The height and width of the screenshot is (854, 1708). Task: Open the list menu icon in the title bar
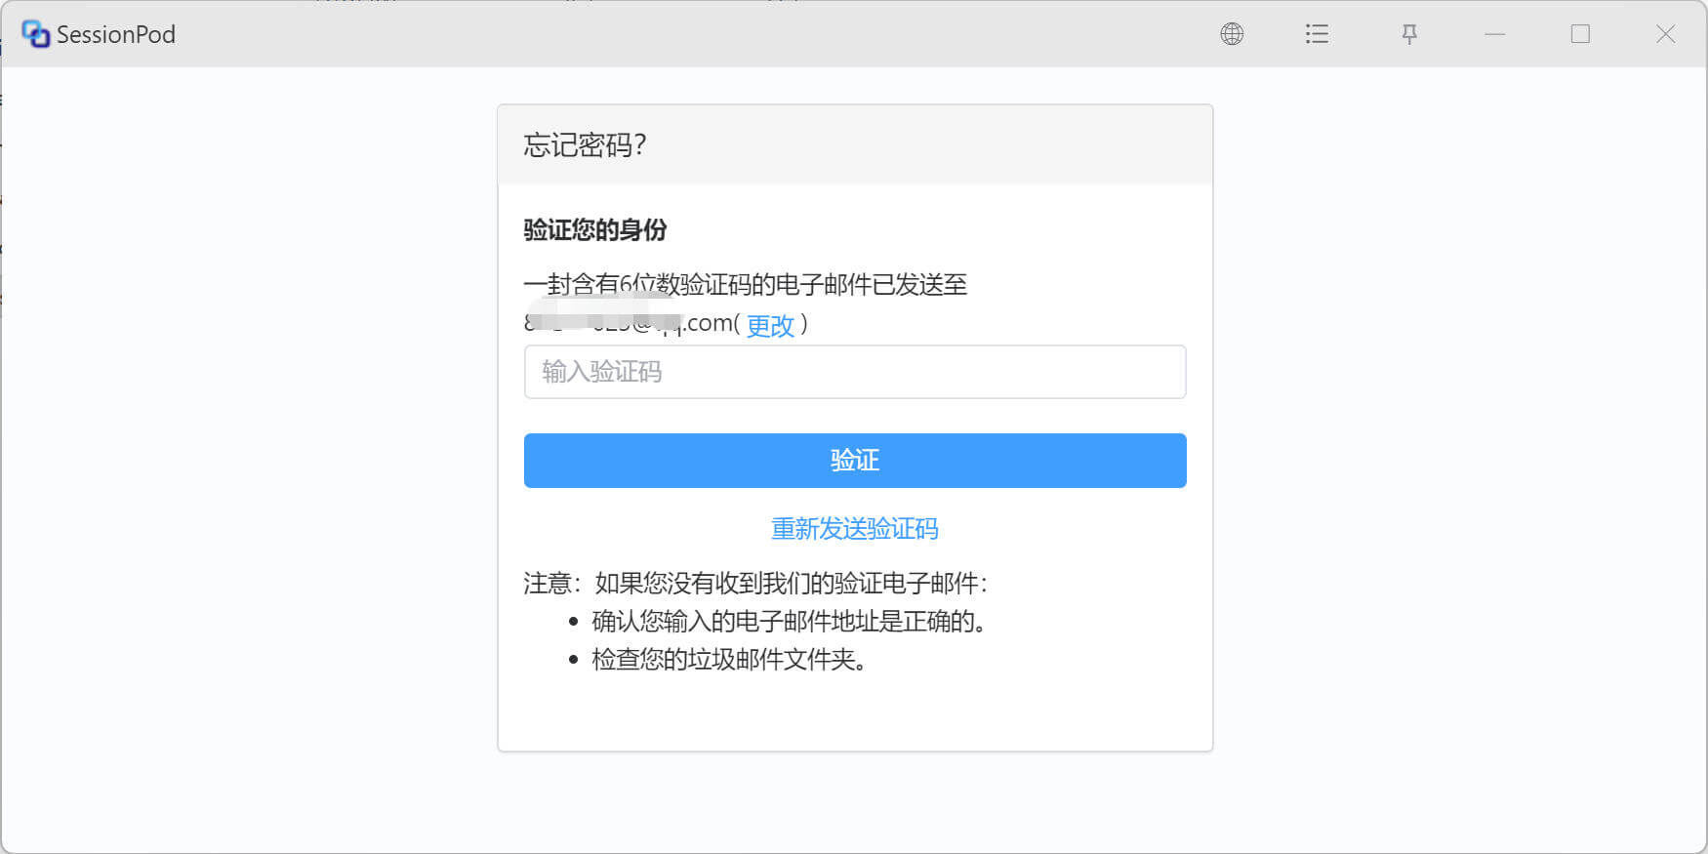click(x=1317, y=34)
